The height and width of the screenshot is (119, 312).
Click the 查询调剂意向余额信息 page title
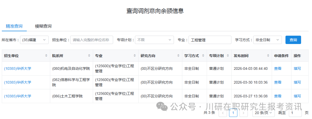pyautogui.click(x=155, y=11)
